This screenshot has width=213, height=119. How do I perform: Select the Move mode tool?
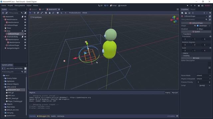pyautogui.click(x=35, y=13)
